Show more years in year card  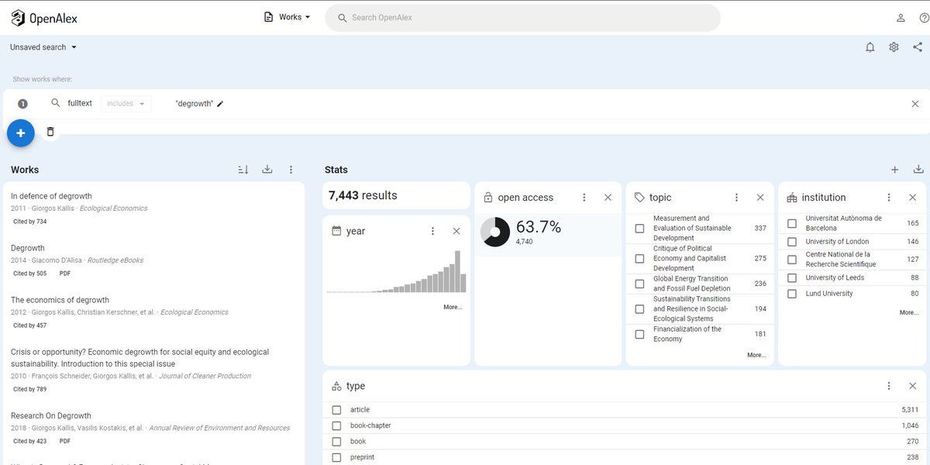click(453, 308)
